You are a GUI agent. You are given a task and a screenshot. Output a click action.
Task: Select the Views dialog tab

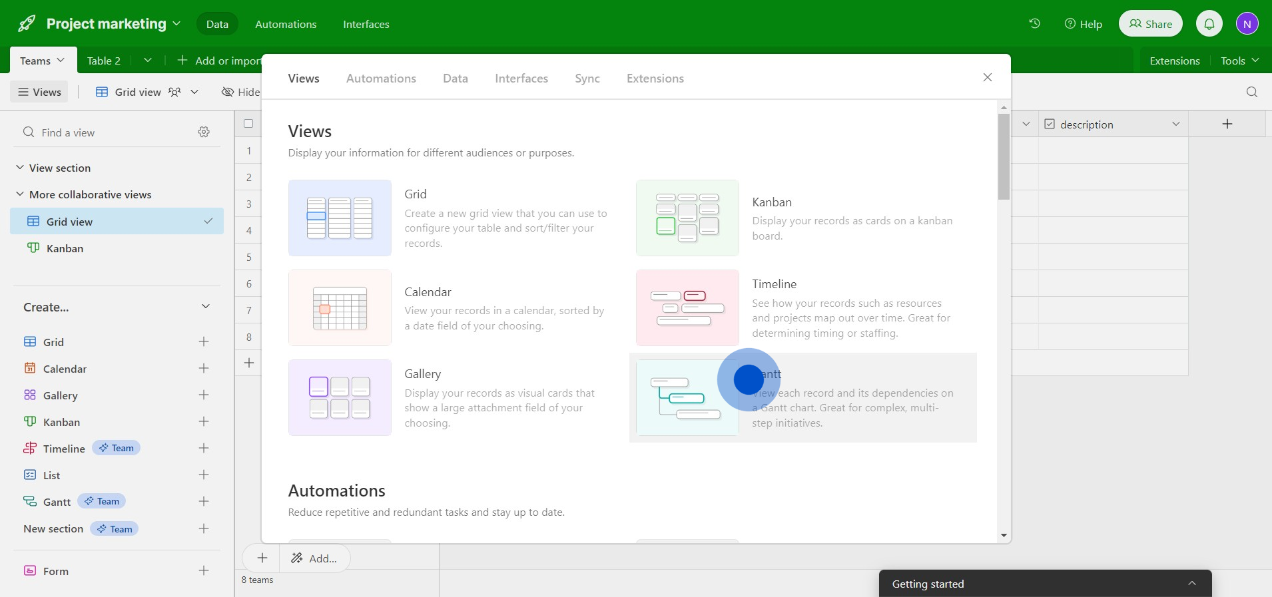tap(304, 78)
